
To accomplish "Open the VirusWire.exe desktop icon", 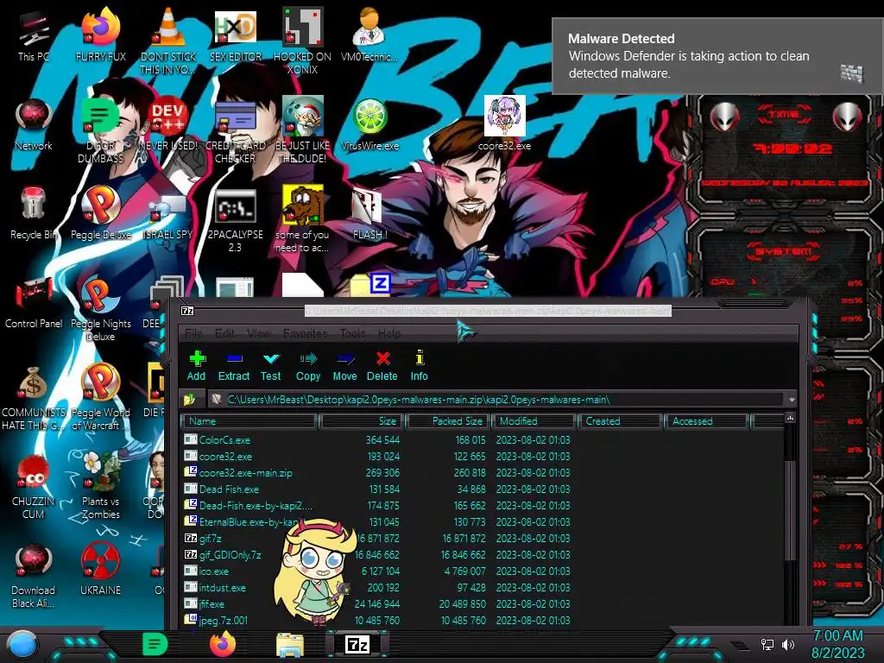I will pos(369,125).
